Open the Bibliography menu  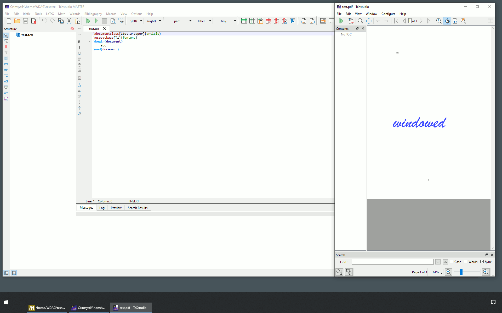[x=93, y=14]
